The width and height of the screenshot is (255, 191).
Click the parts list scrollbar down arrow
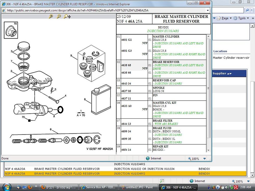pyautogui.click(x=209, y=150)
